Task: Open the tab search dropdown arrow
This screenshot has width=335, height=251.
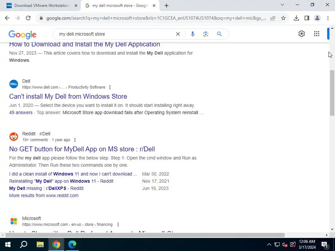Action: tap(282, 5)
